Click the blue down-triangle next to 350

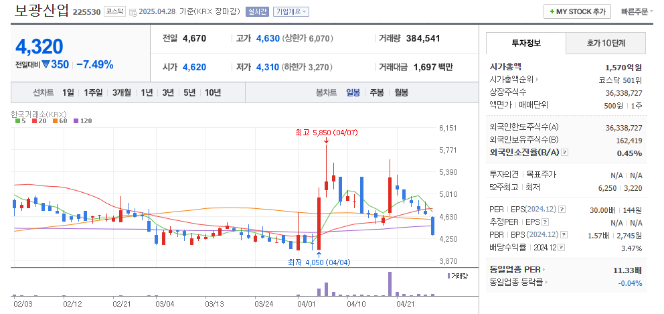click(46, 65)
